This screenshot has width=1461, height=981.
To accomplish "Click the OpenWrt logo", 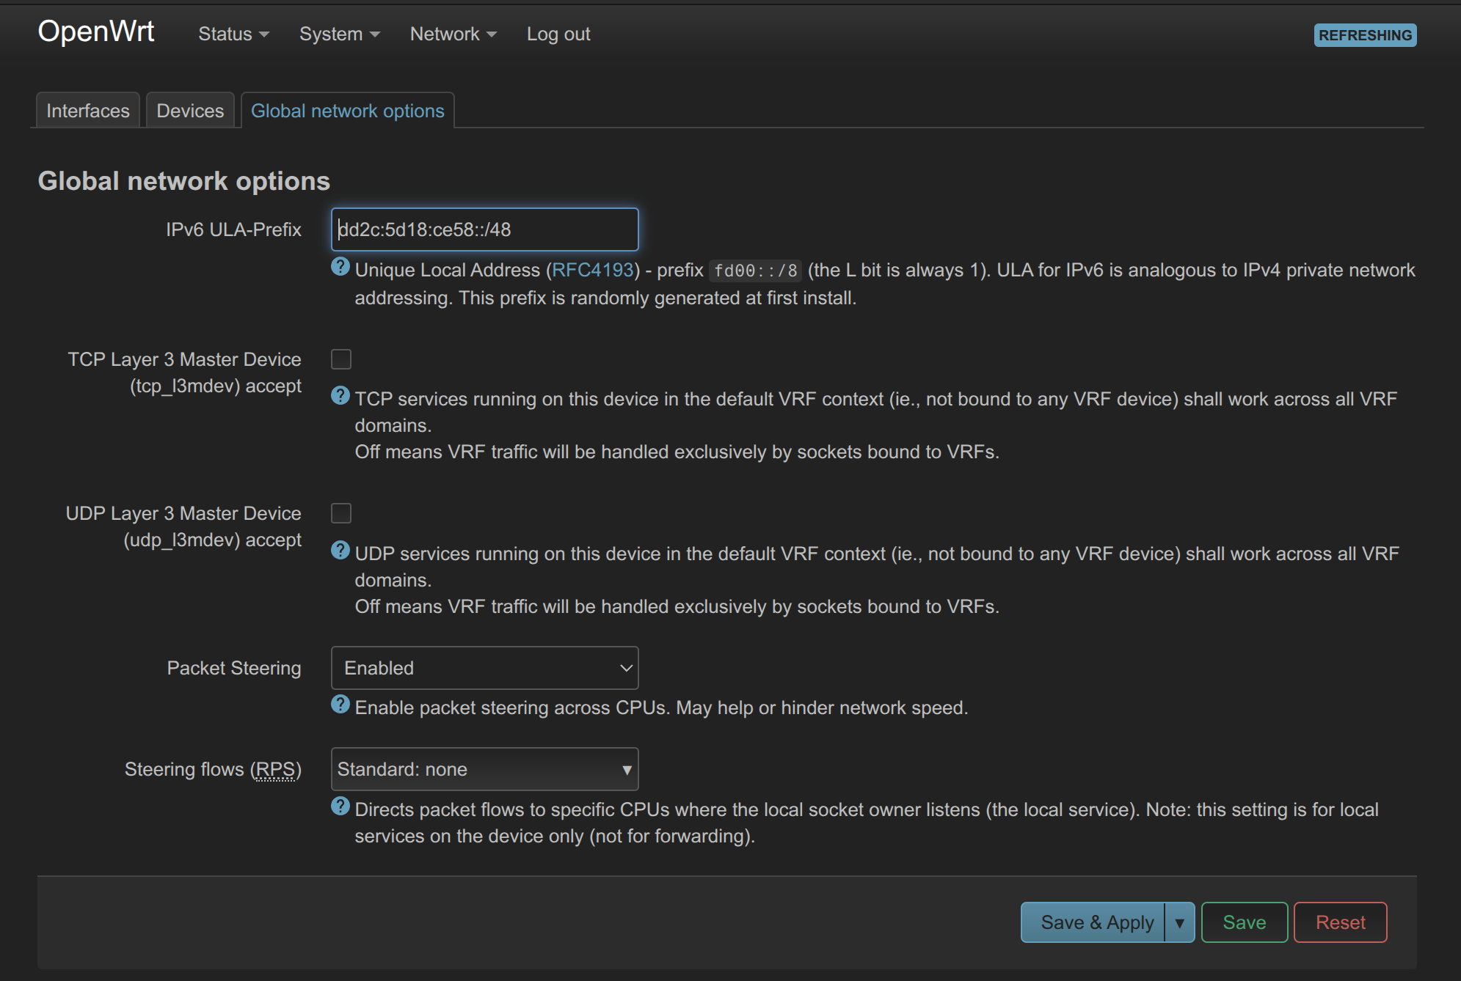I will [96, 32].
